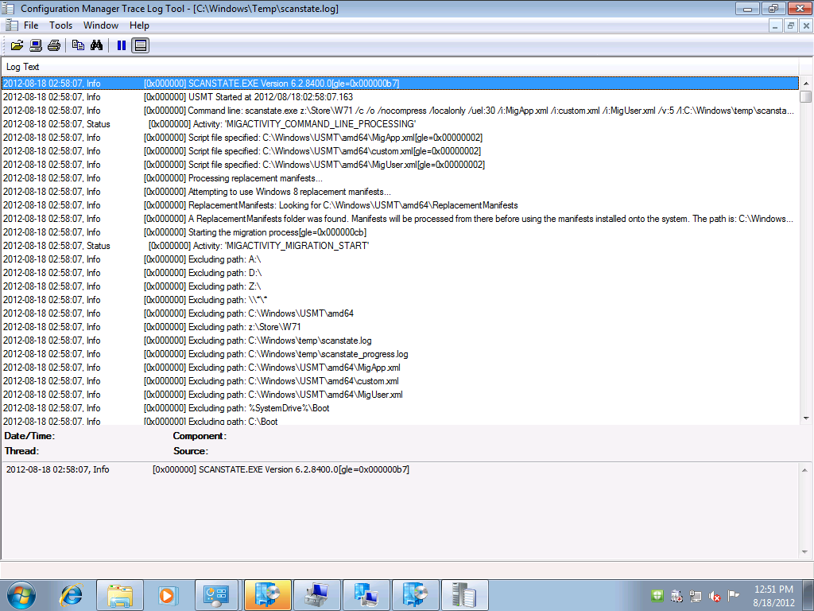Viewport: 814px width, 611px height.
Task: Click the muted volume tray icon
Action: [x=715, y=596]
